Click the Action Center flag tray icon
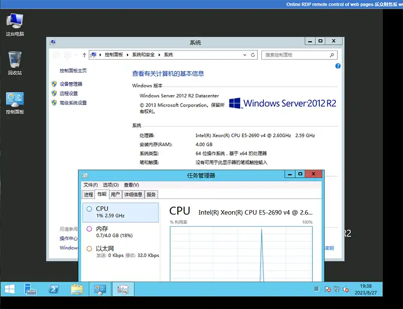The height and width of the screenshot is (309, 403). (x=327, y=289)
